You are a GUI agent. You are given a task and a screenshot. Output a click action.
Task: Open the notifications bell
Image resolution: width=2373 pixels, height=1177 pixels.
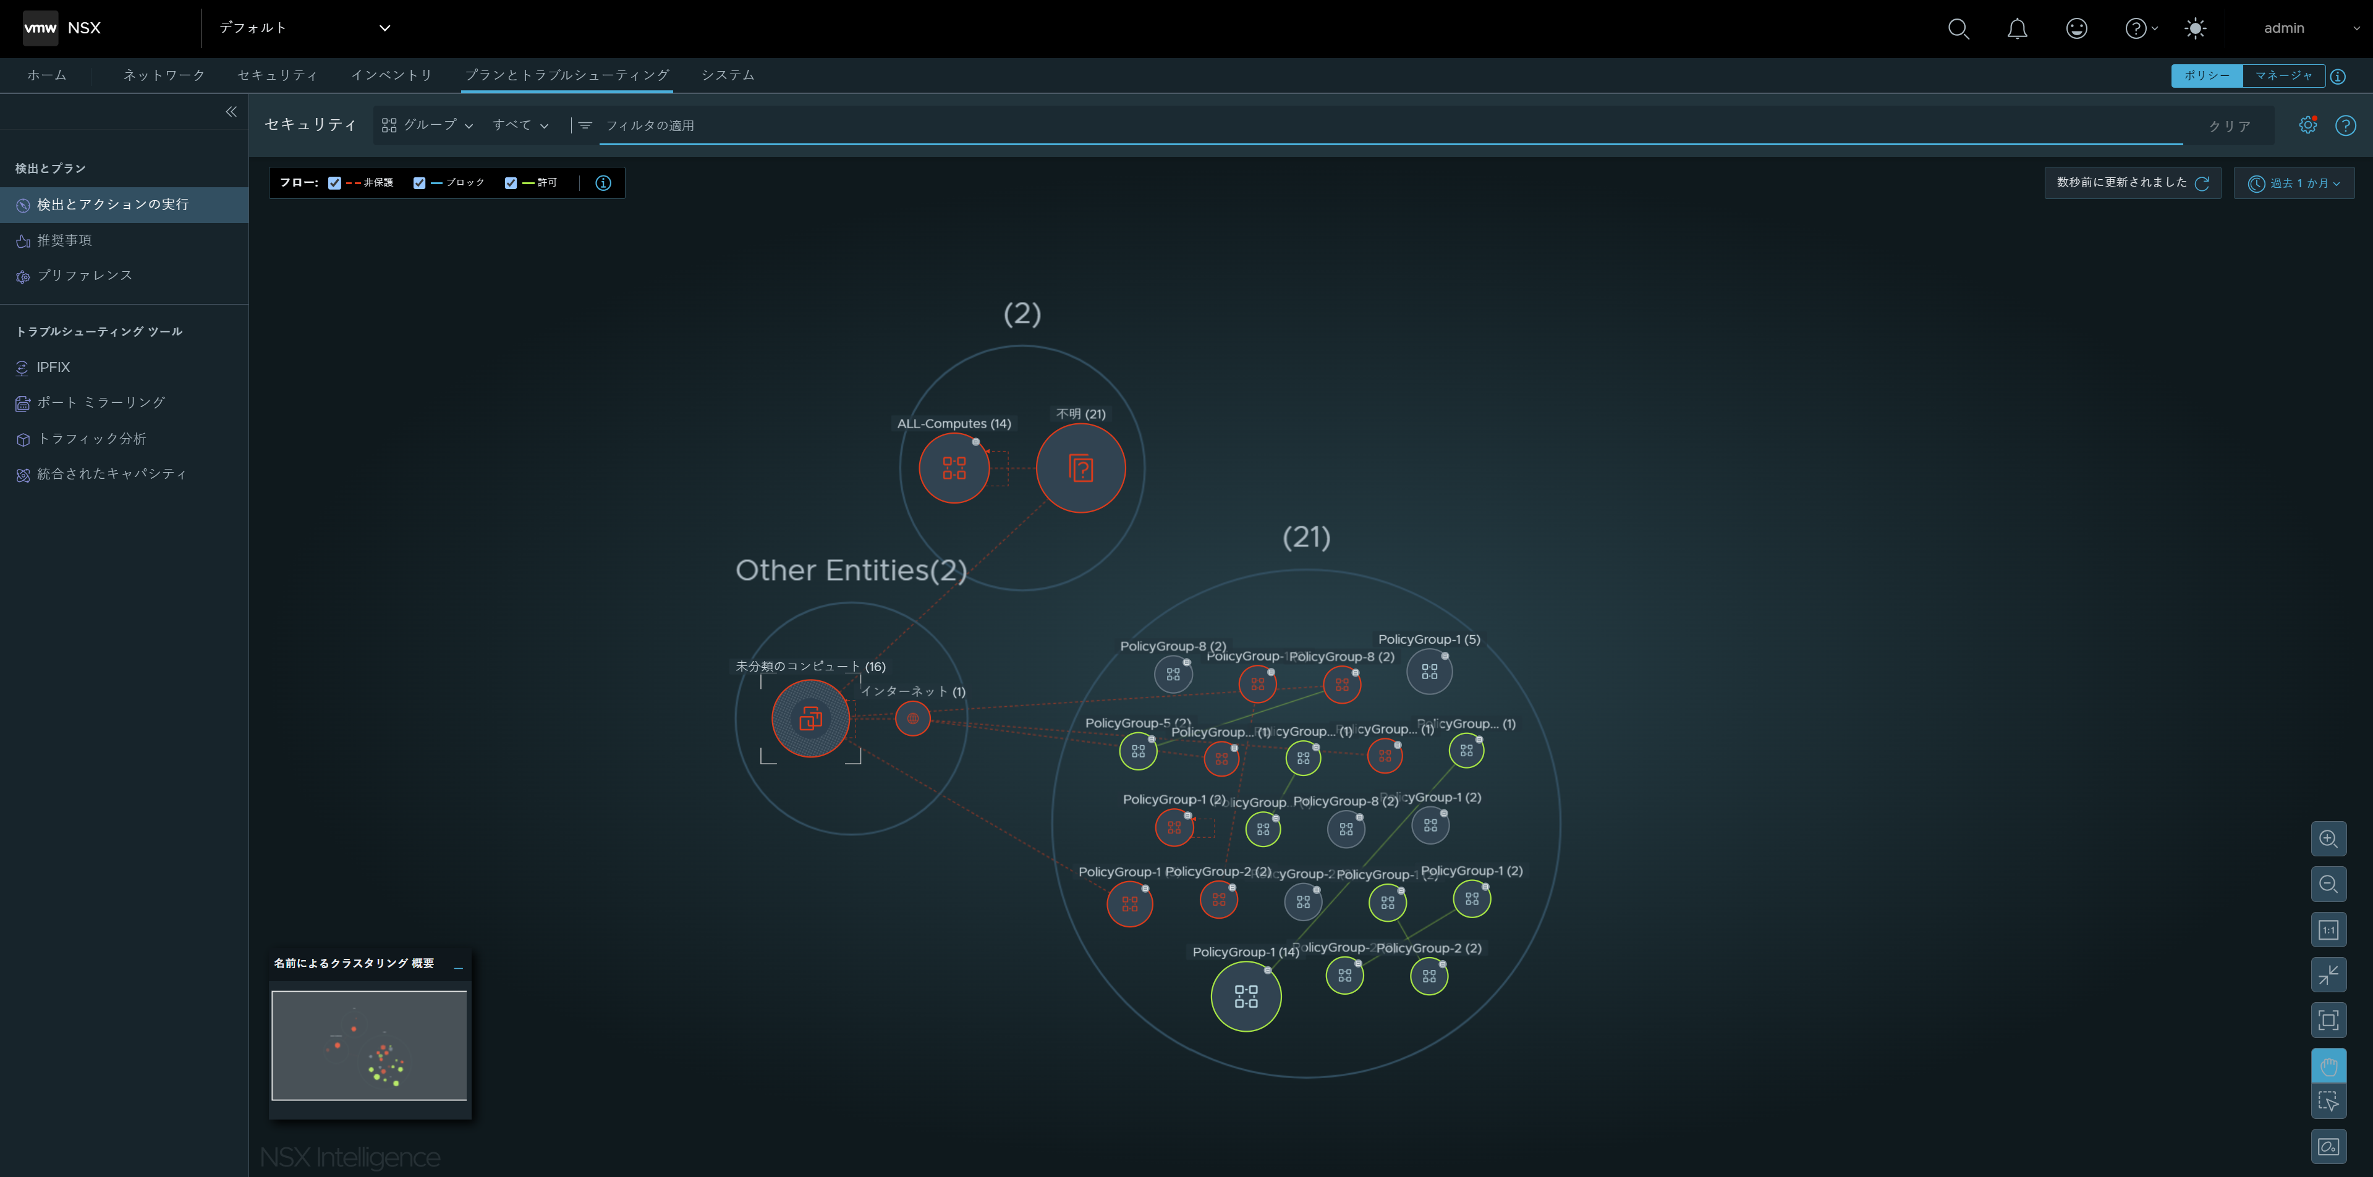(x=2018, y=28)
